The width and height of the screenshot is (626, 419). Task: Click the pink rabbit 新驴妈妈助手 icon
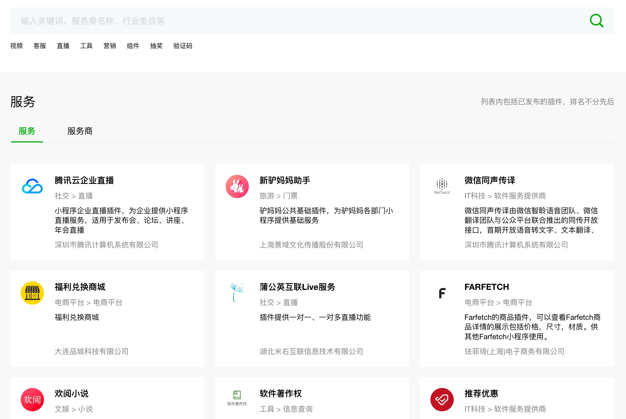coord(237,186)
